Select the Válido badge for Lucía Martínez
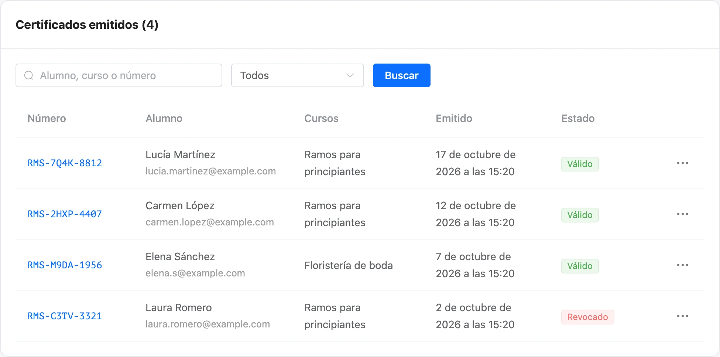 click(580, 164)
